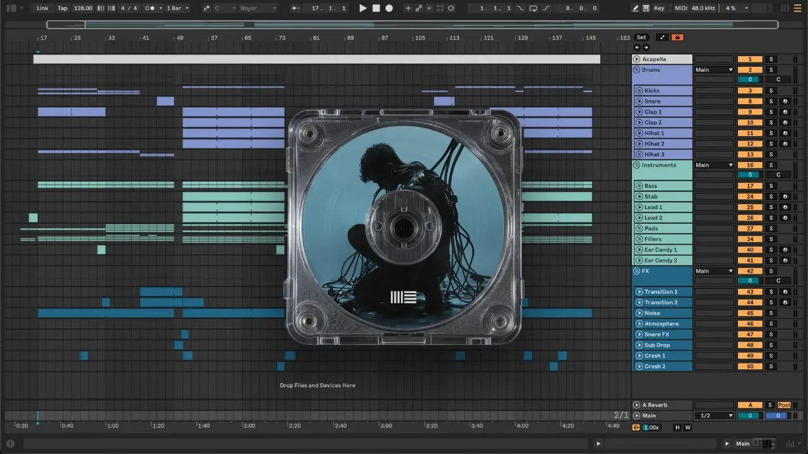The height and width of the screenshot is (454, 808).
Task: Deactivate the Bass track activator 17
Action: pyautogui.click(x=750, y=186)
